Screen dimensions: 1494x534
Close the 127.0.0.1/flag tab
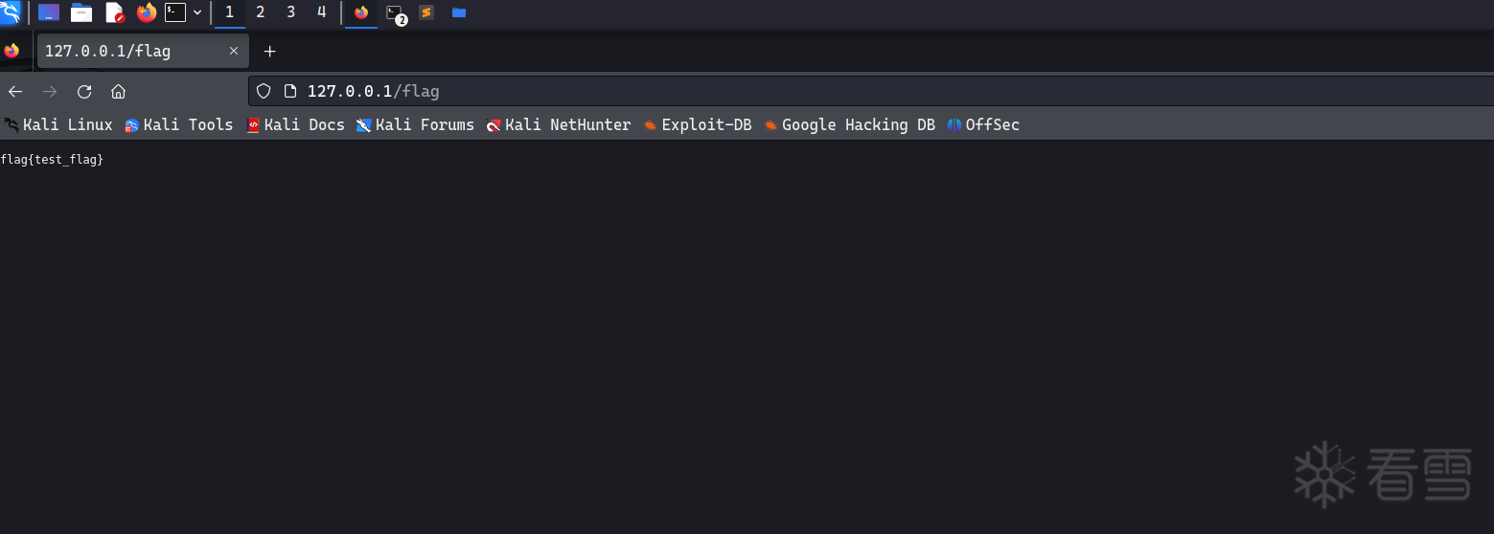point(234,51)
